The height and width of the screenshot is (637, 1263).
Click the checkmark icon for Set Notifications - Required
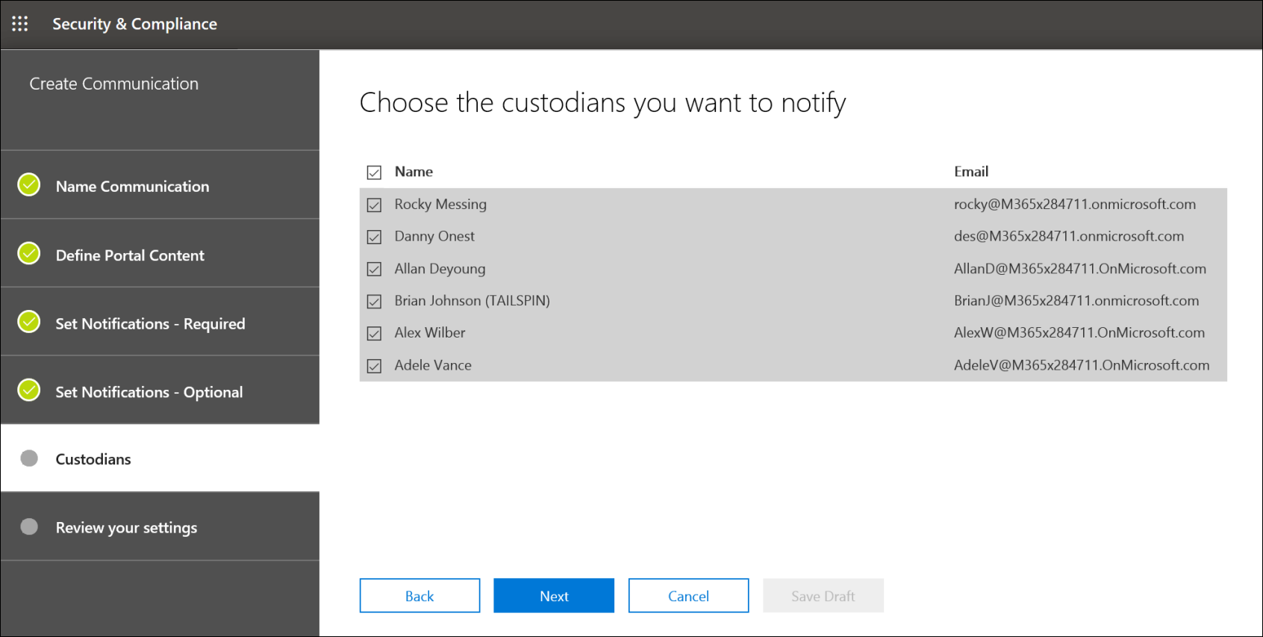click(x=29, y=322)
